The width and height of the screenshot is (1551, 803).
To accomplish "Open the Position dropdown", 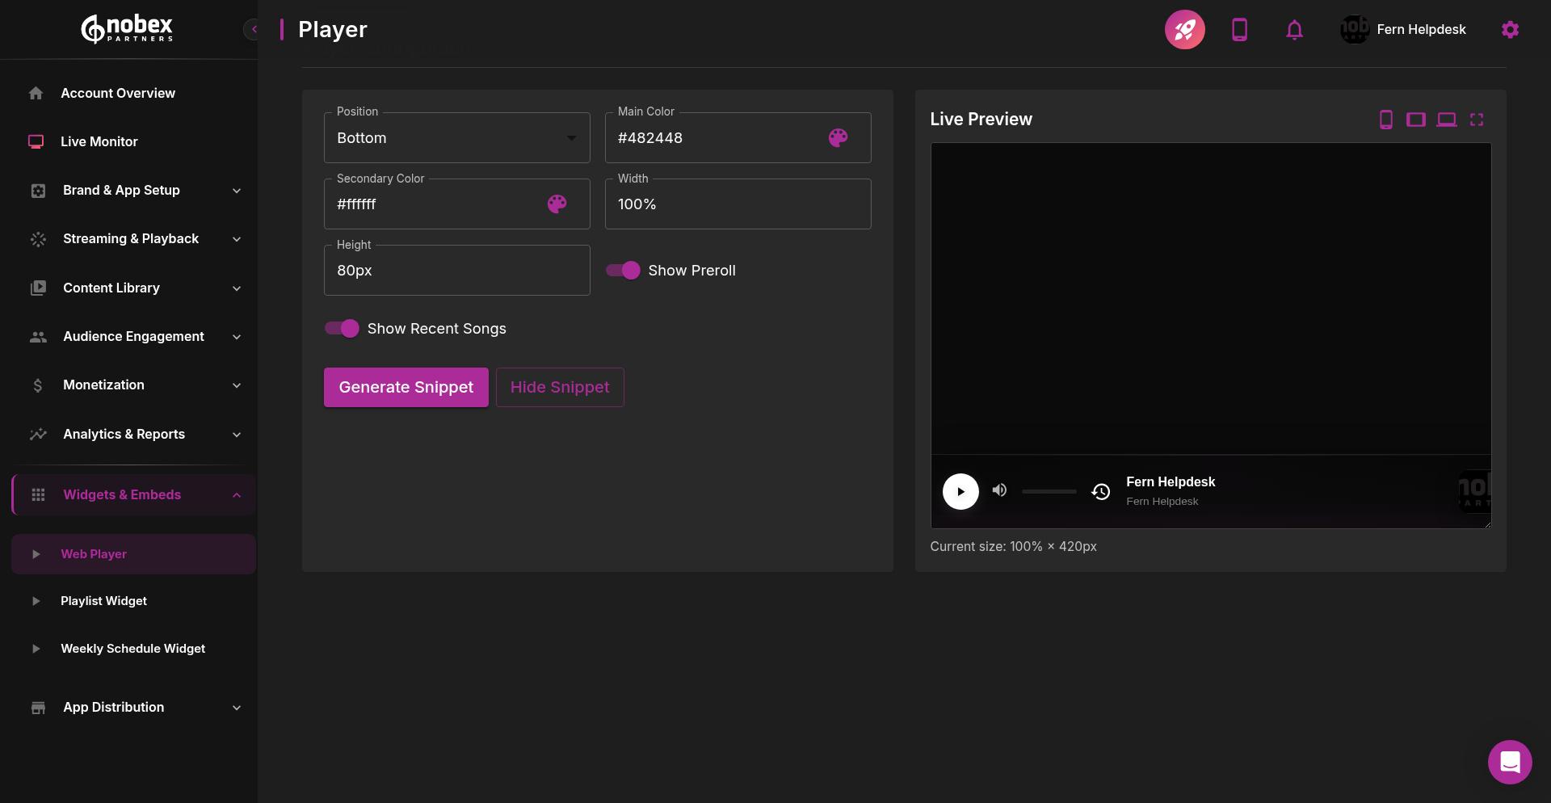I will [456, 137].
